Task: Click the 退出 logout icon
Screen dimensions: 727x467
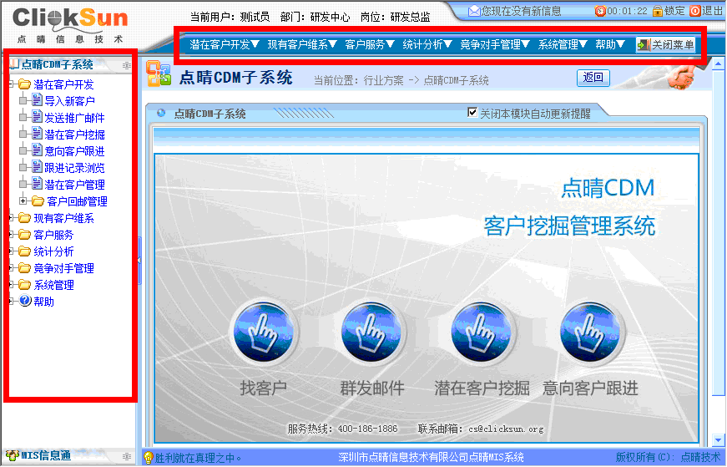Action: tap(694, 11)
